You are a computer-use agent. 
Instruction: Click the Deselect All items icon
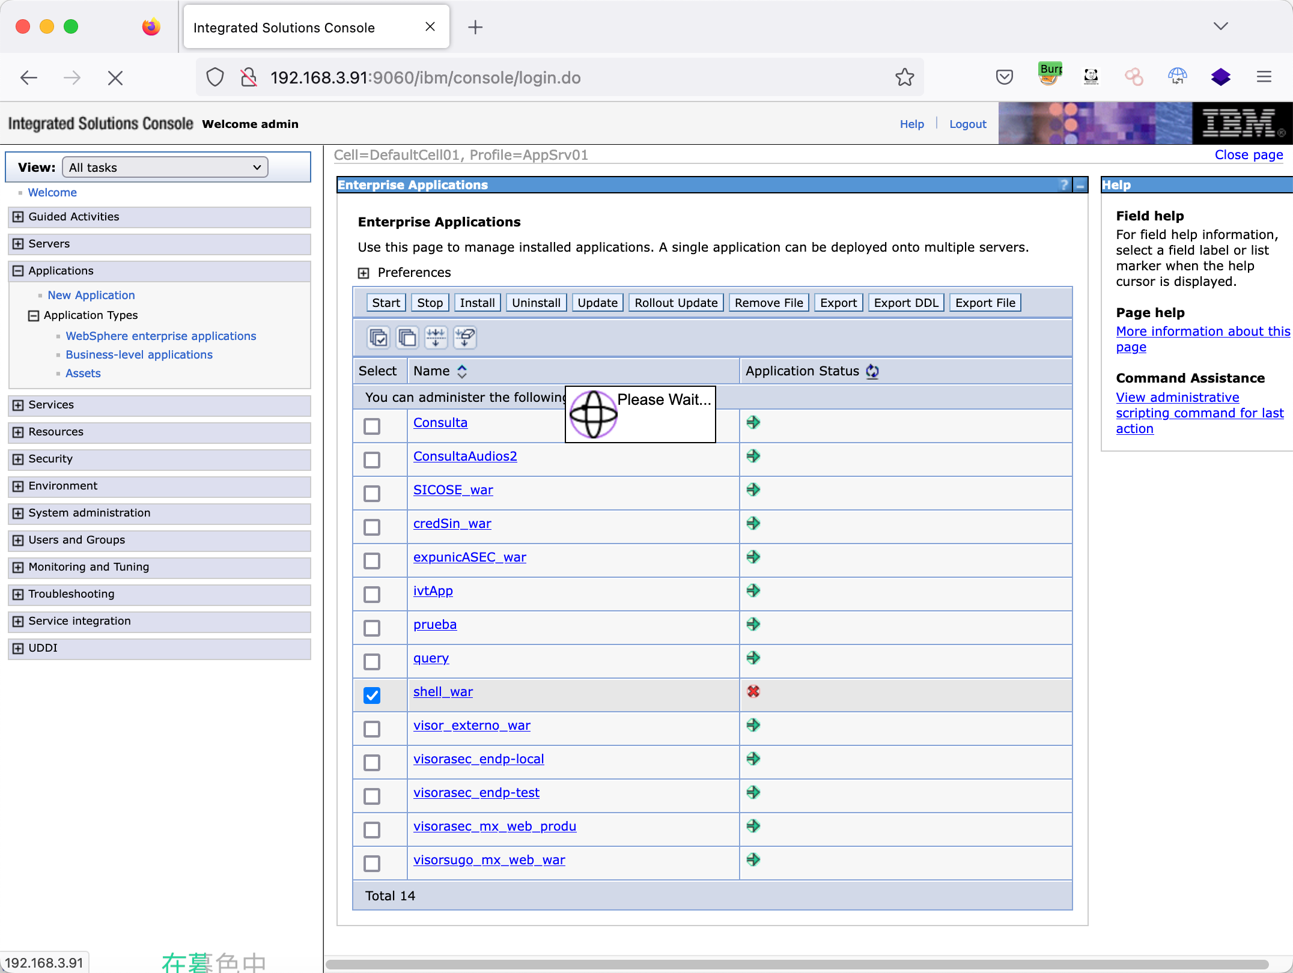coord(407,338)
